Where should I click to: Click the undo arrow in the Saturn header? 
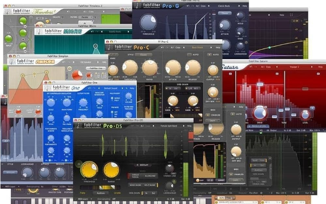coord(251,67)
